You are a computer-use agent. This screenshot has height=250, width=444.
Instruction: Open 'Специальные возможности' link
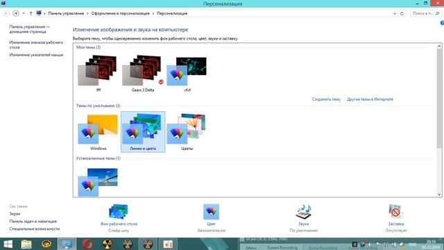coord(34,228)
